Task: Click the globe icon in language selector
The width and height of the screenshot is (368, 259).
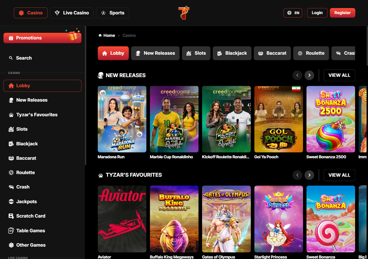Action: tap(290, 13)
